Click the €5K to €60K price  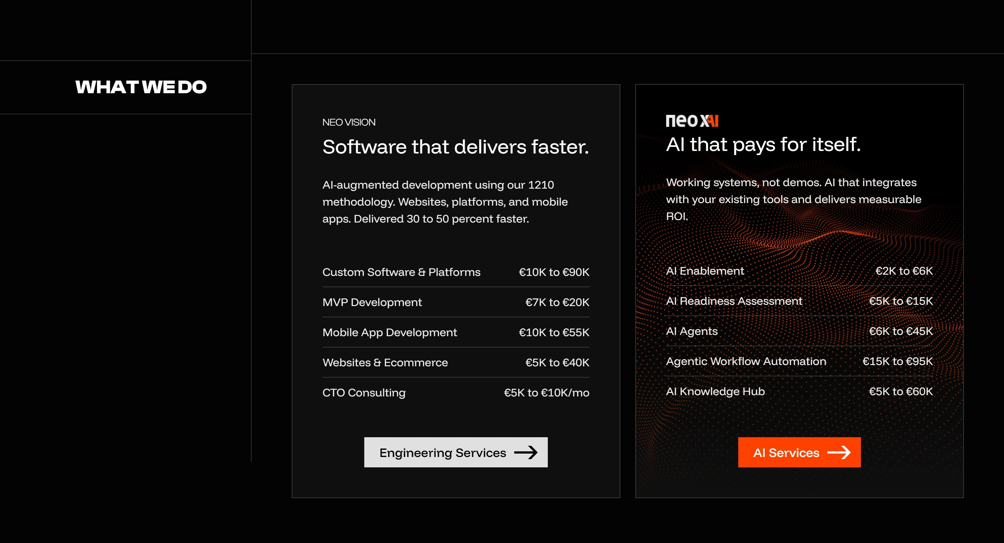(901, 391)
